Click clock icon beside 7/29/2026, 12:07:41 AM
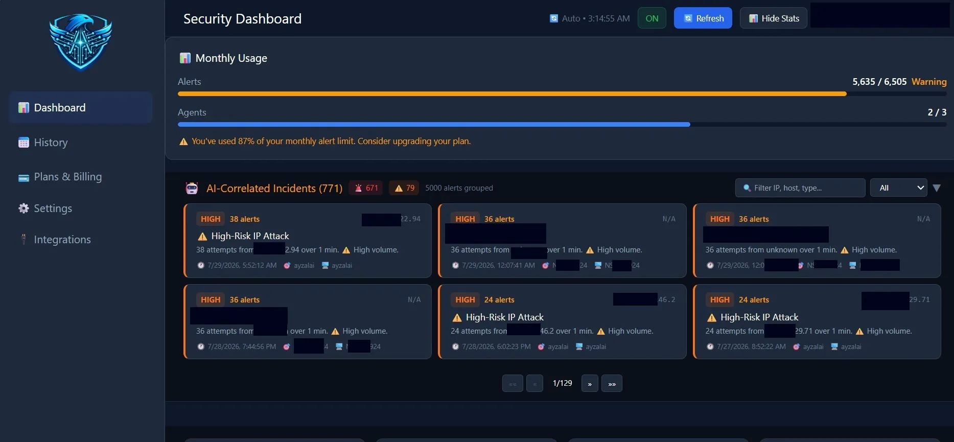 [455, 266]
